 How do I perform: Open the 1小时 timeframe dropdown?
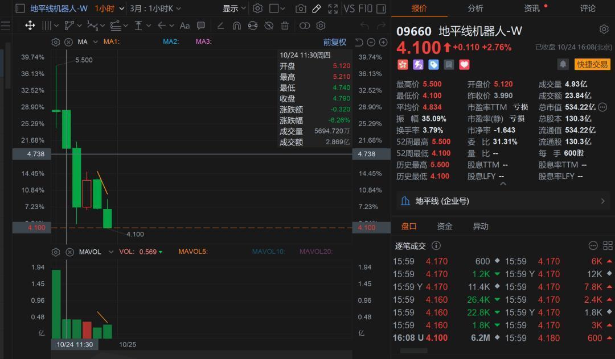[x=109, y=9]
